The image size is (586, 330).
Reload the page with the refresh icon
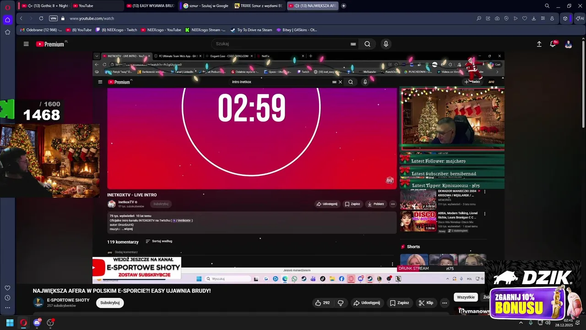(41, 18)
